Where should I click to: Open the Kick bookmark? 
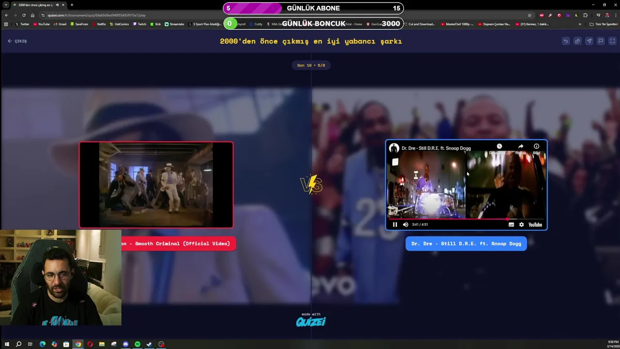coord(155,24)
